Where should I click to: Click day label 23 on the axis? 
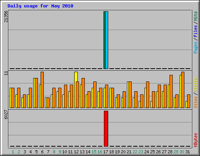coord(141,152)
